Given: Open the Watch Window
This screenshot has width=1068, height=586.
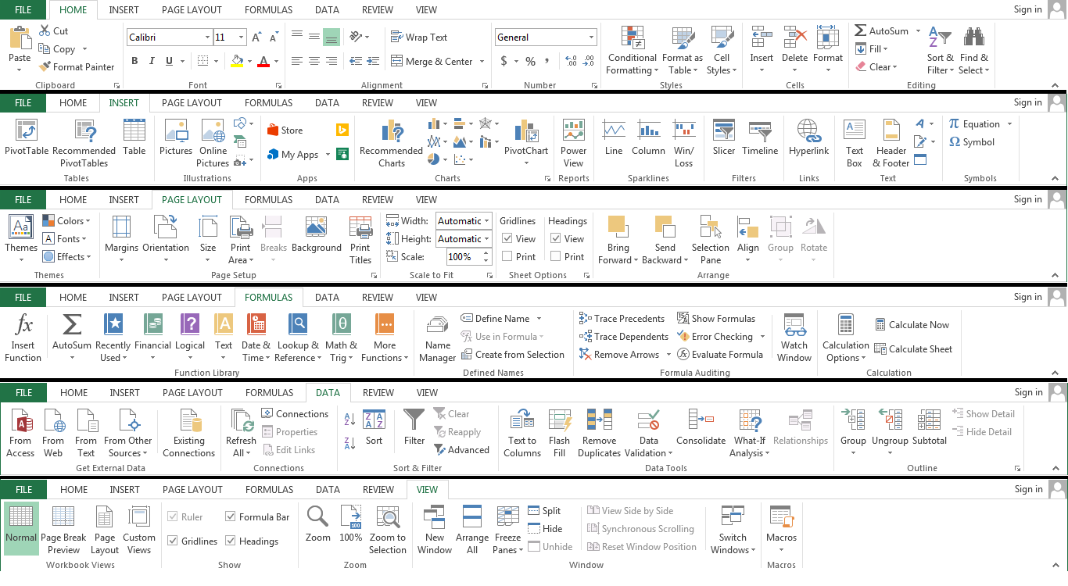Looking at the screenshot, I should (x=794, y=338).
